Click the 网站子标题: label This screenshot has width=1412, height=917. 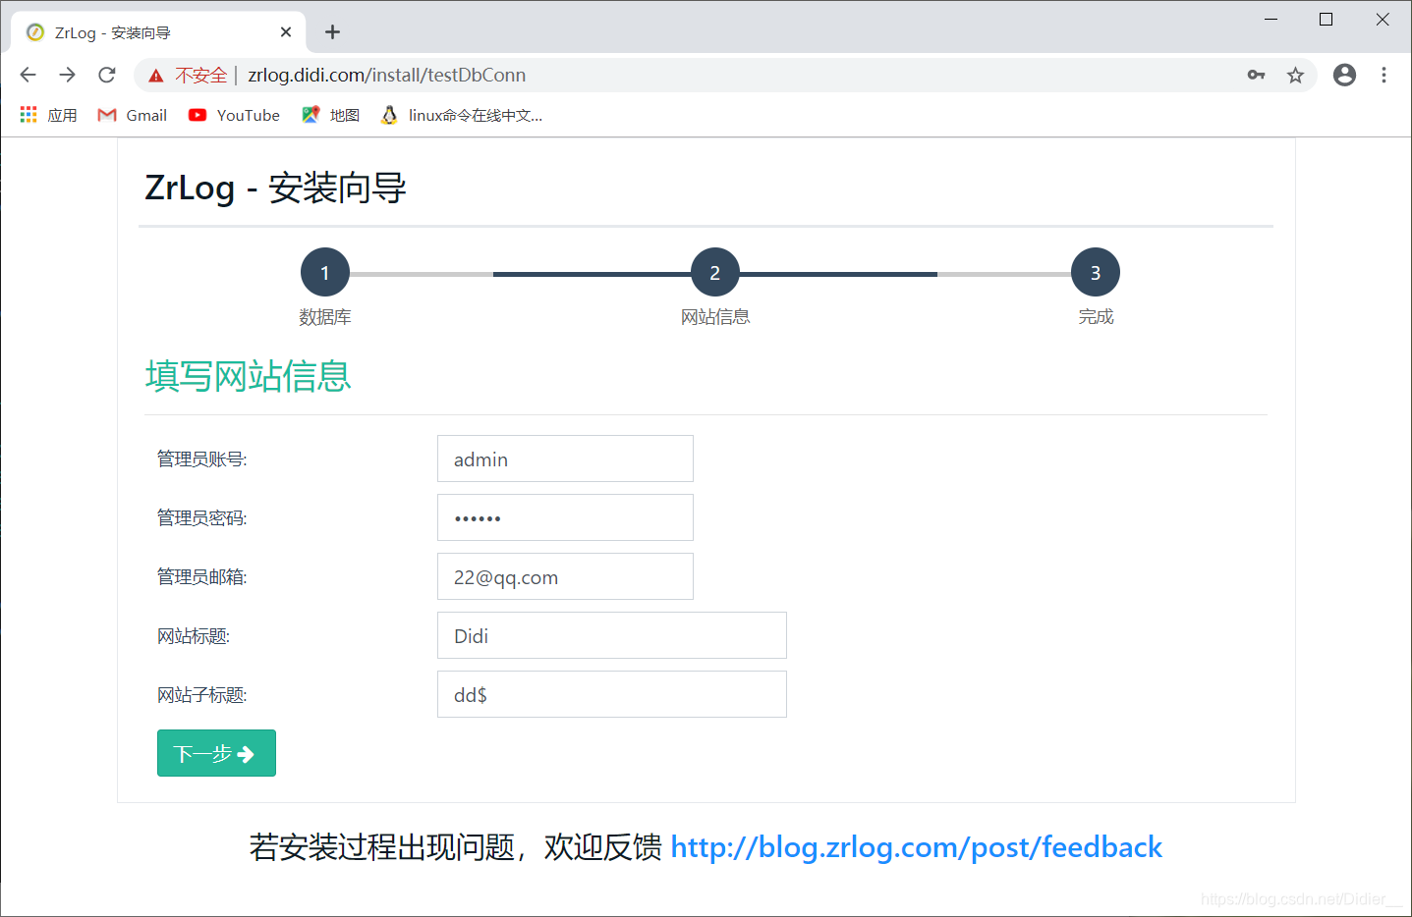click(202, 695)
